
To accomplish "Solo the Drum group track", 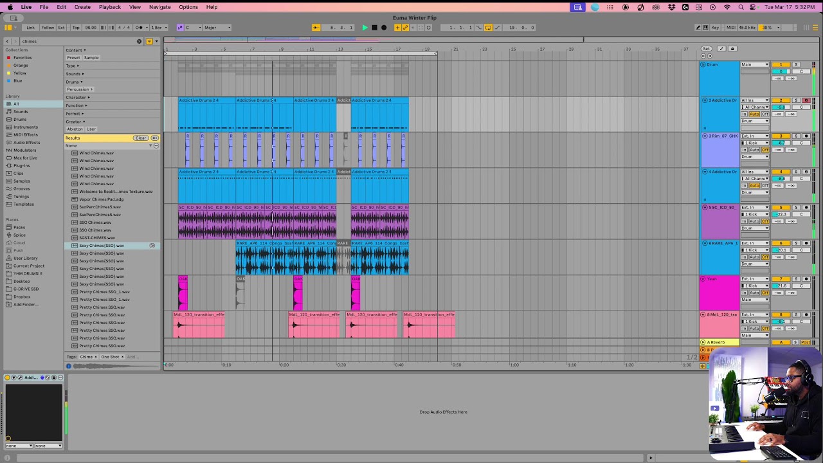I will point(796,65).
